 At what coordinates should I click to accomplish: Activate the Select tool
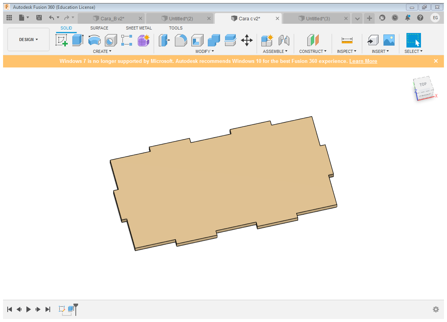413,40
